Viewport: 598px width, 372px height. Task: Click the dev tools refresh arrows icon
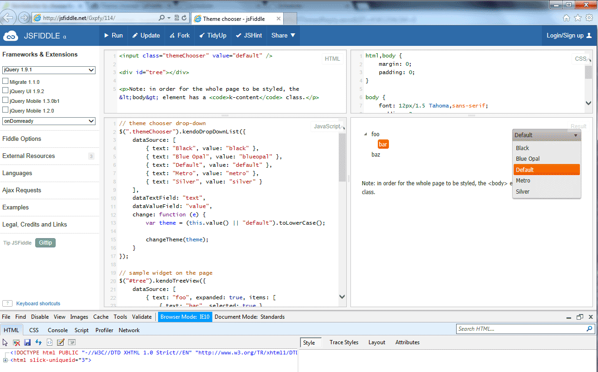38,342
